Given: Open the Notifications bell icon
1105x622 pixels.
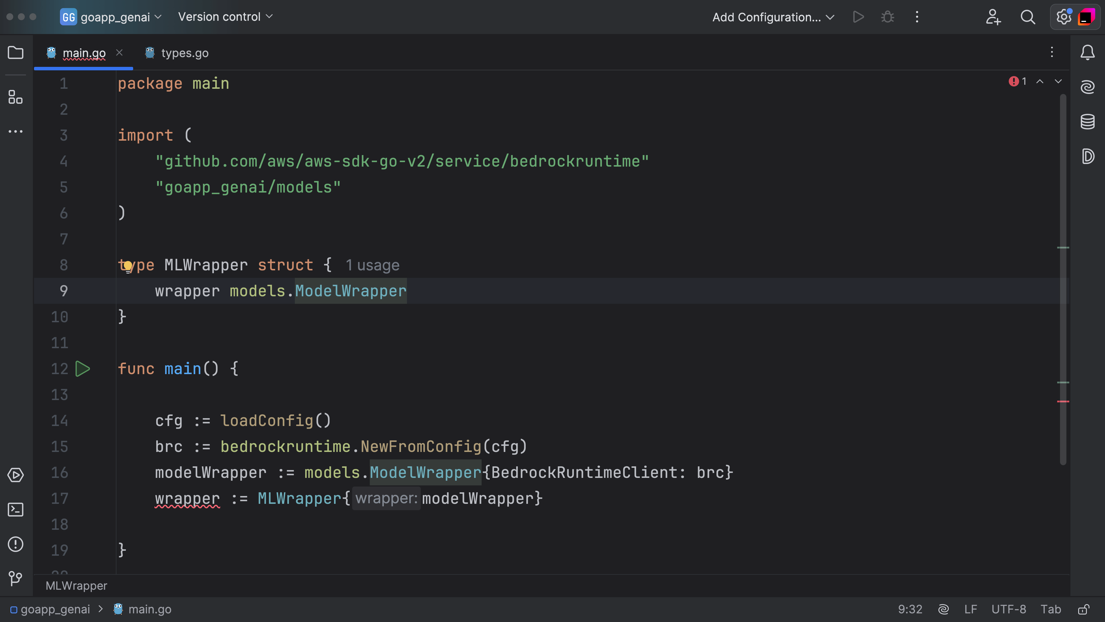Looking at the screenshot, I should [1087, 52].
